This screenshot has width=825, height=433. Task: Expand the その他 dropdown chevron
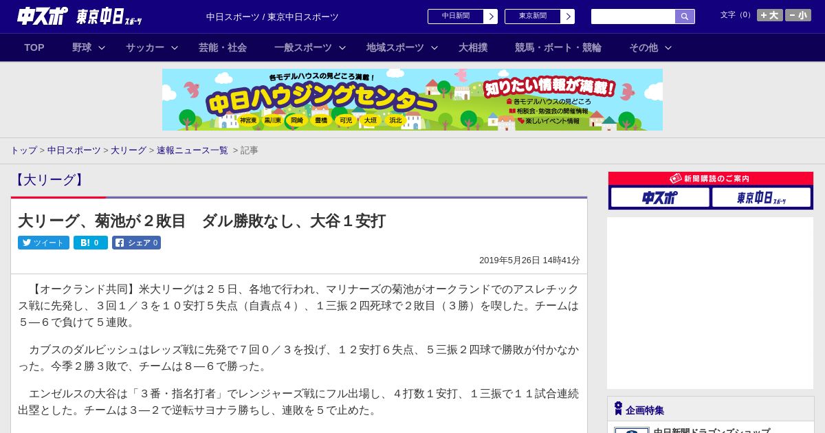coord(668,47)
